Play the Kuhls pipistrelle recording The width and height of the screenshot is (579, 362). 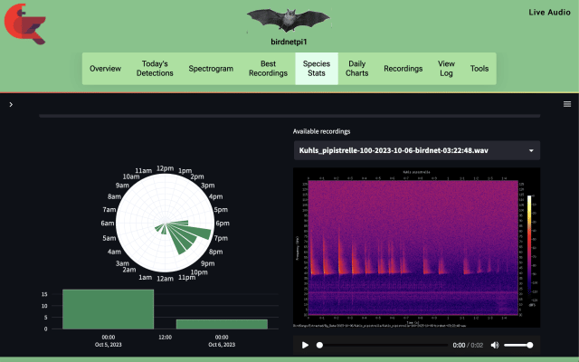pos(305,345)
